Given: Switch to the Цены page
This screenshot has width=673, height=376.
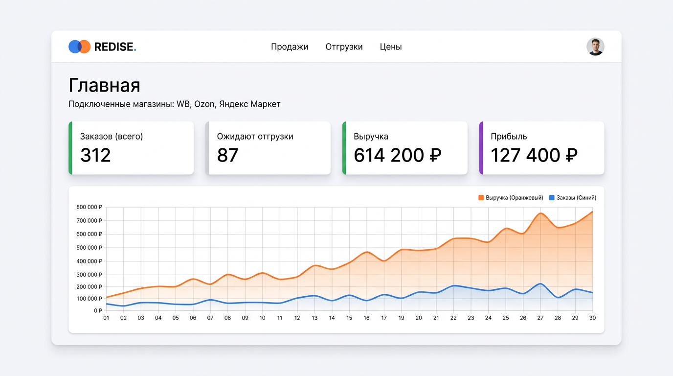Looking at the screenshot, I should pos(391,47).
